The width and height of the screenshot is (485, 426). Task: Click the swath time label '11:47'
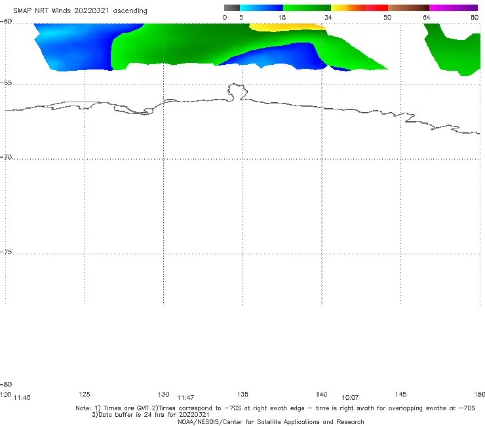[185, 398]
